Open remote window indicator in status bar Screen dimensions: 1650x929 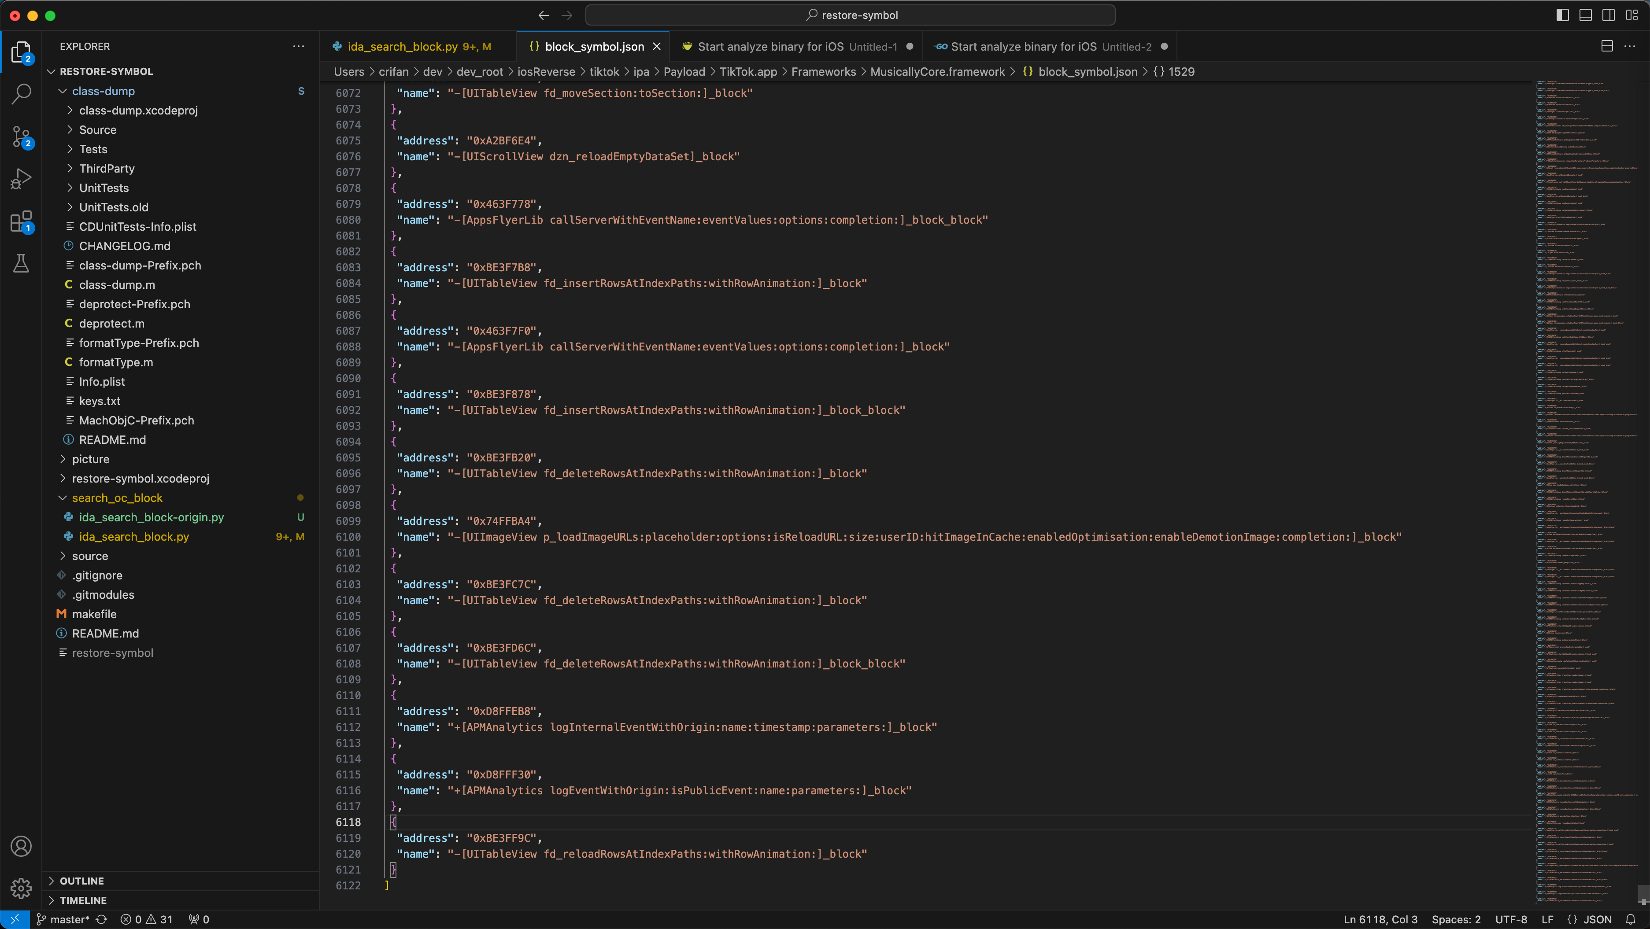tap(14, 919)
